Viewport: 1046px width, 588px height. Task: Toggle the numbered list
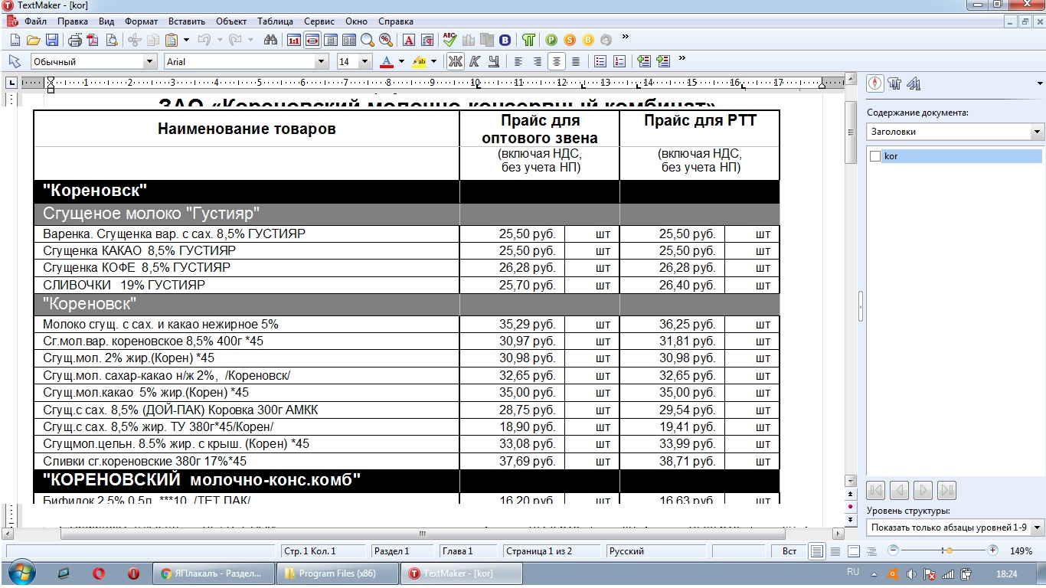(x=619, y=61)
